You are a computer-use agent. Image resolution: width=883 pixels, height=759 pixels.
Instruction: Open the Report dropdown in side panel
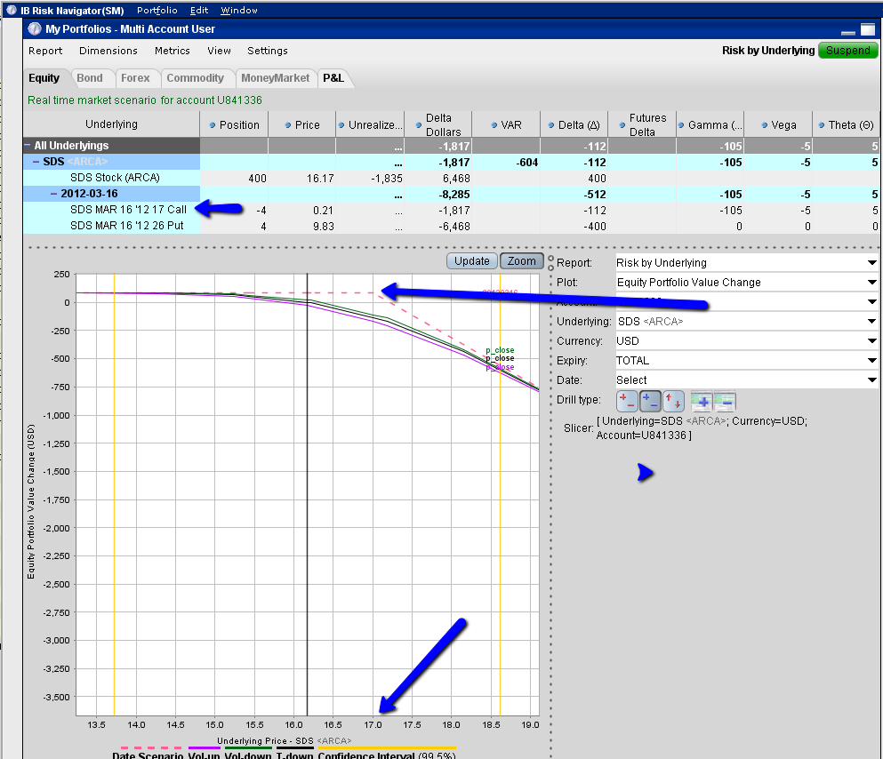[x=747, y=263]
